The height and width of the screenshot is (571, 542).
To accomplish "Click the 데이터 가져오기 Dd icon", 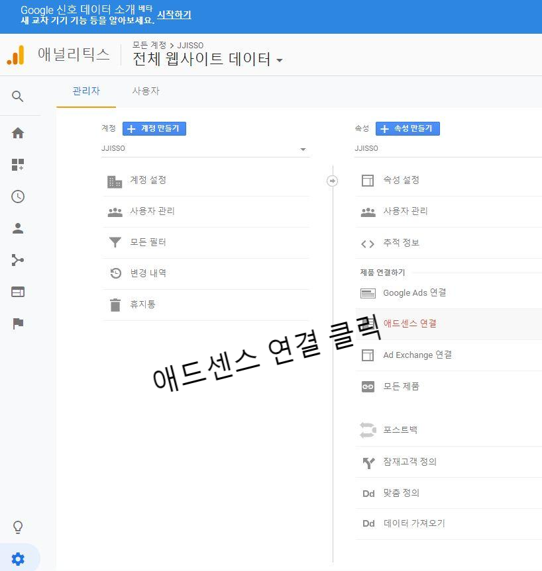I will coord(368,523).
